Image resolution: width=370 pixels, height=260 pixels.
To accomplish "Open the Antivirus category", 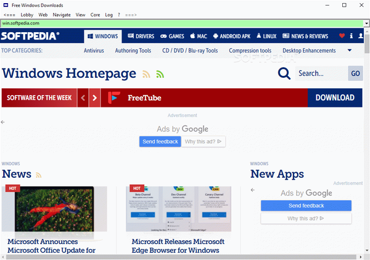I will (94, 51).
